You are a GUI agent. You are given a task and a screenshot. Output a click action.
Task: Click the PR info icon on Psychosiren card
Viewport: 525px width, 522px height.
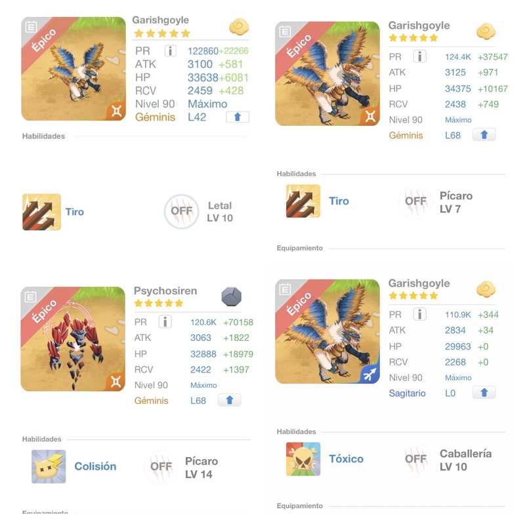click(x=165, y=322)
